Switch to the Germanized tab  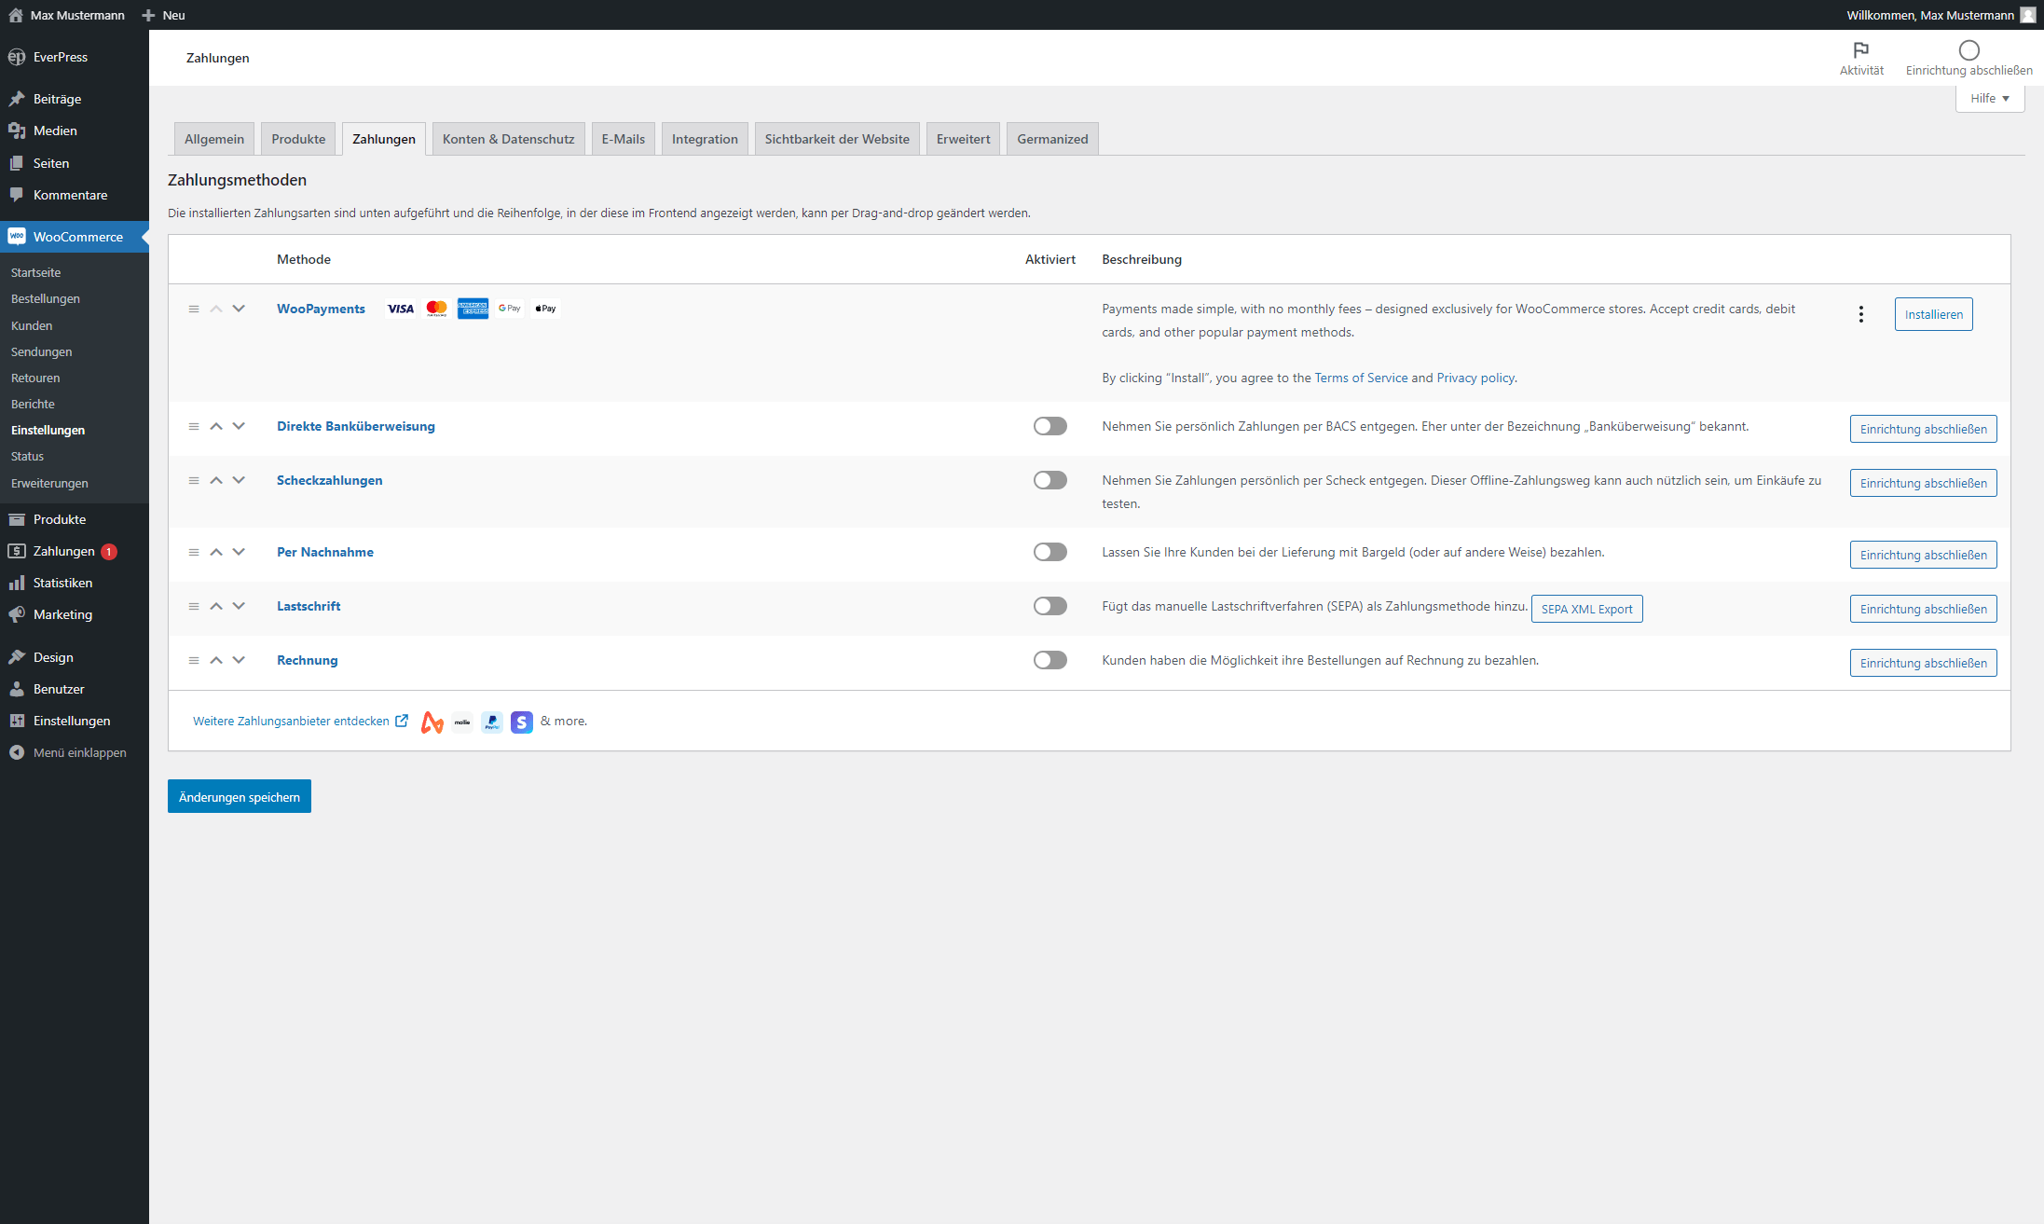coord(1052,139)
